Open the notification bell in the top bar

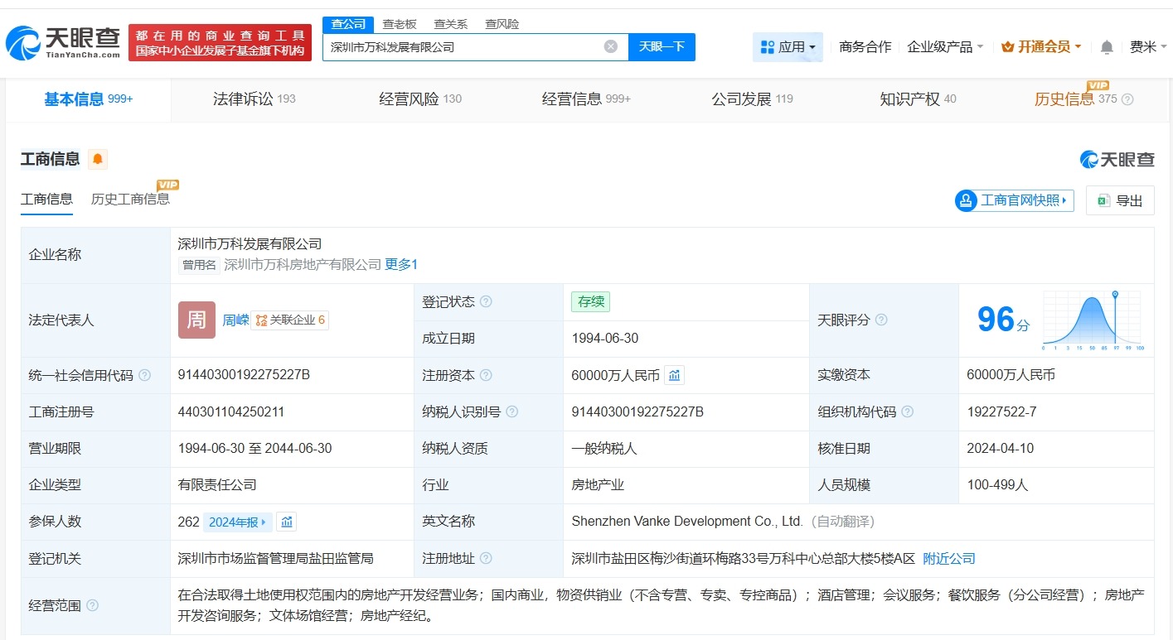(1106, 47)
